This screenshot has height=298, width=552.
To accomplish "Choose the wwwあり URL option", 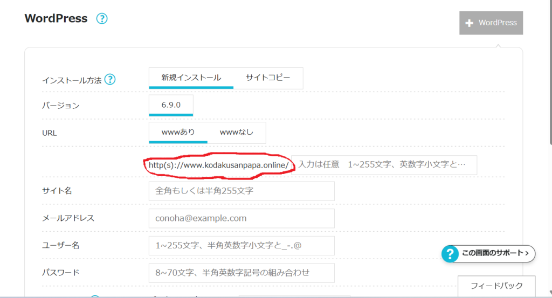I will pyautogui.click(x=178, y=132).
